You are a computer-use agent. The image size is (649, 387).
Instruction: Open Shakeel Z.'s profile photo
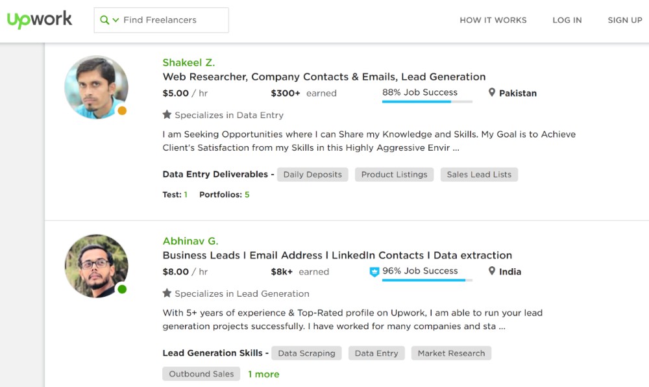point(96,87)
